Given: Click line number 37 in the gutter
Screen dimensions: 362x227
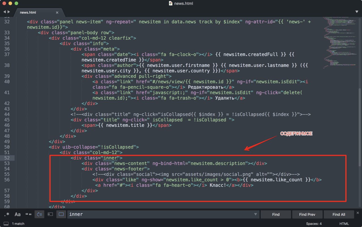Looking at the screenshot, I should [x=7, y=54].
